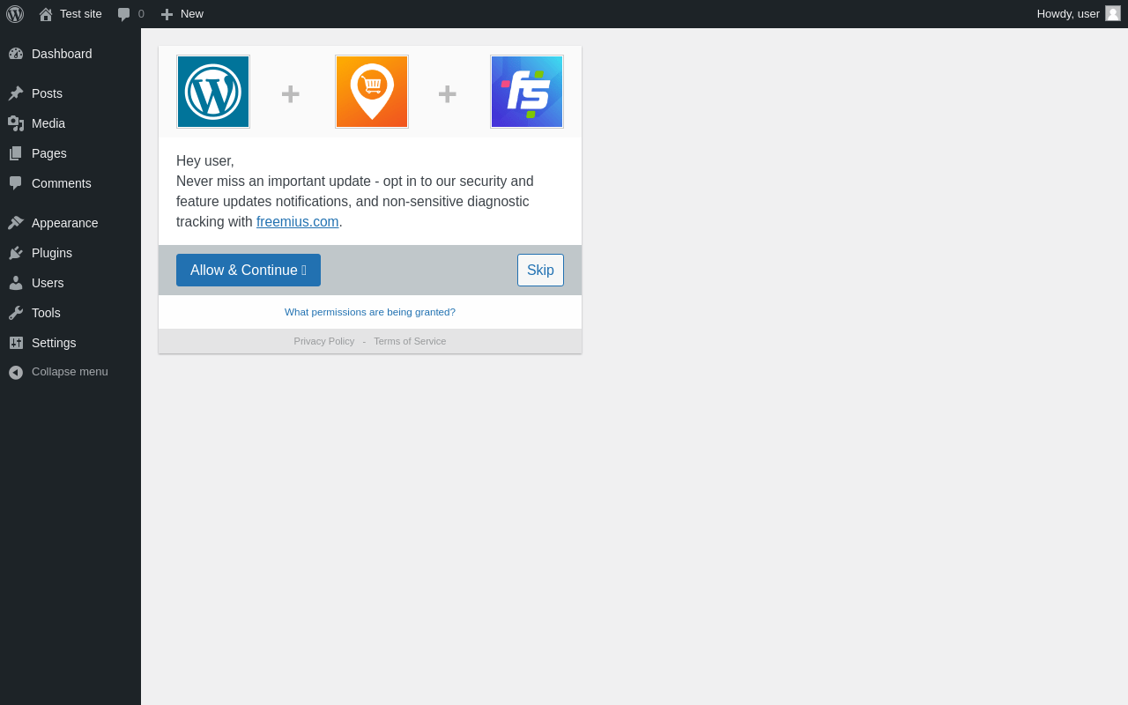The image size is (1128, 705).
Task: Click the blue WordPress logo thumbnail
Action: click(x=213, y=92)
